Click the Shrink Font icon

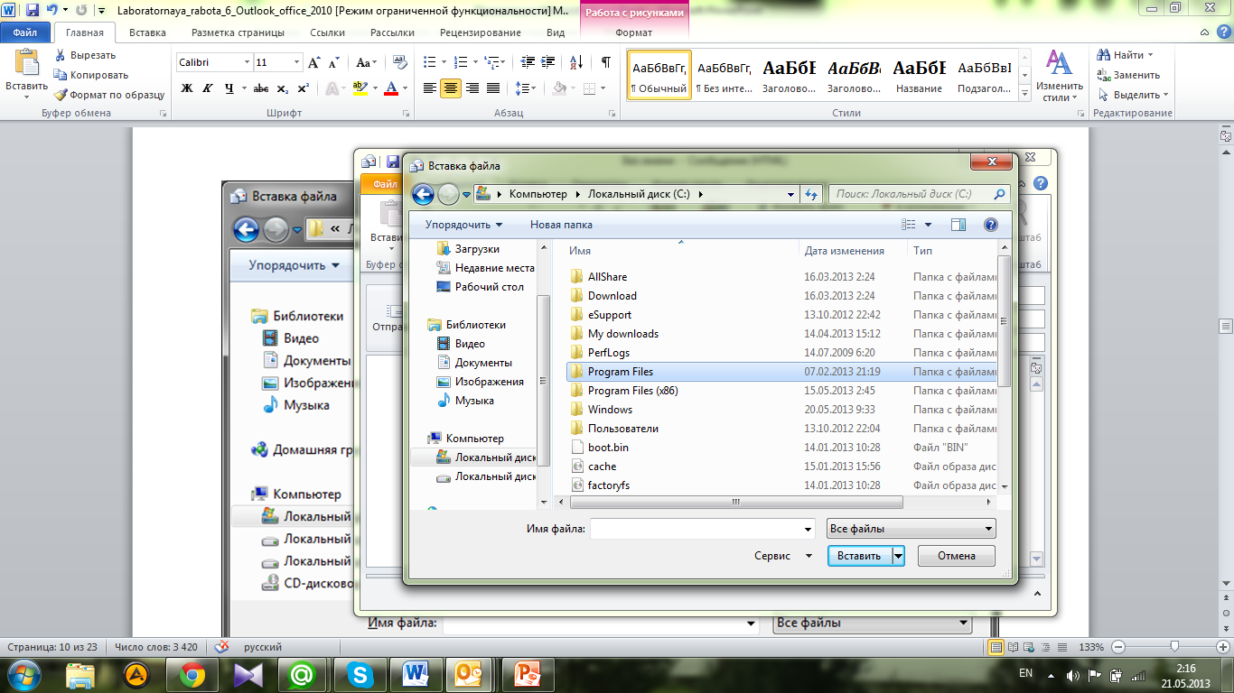click(x=334, y=62)
